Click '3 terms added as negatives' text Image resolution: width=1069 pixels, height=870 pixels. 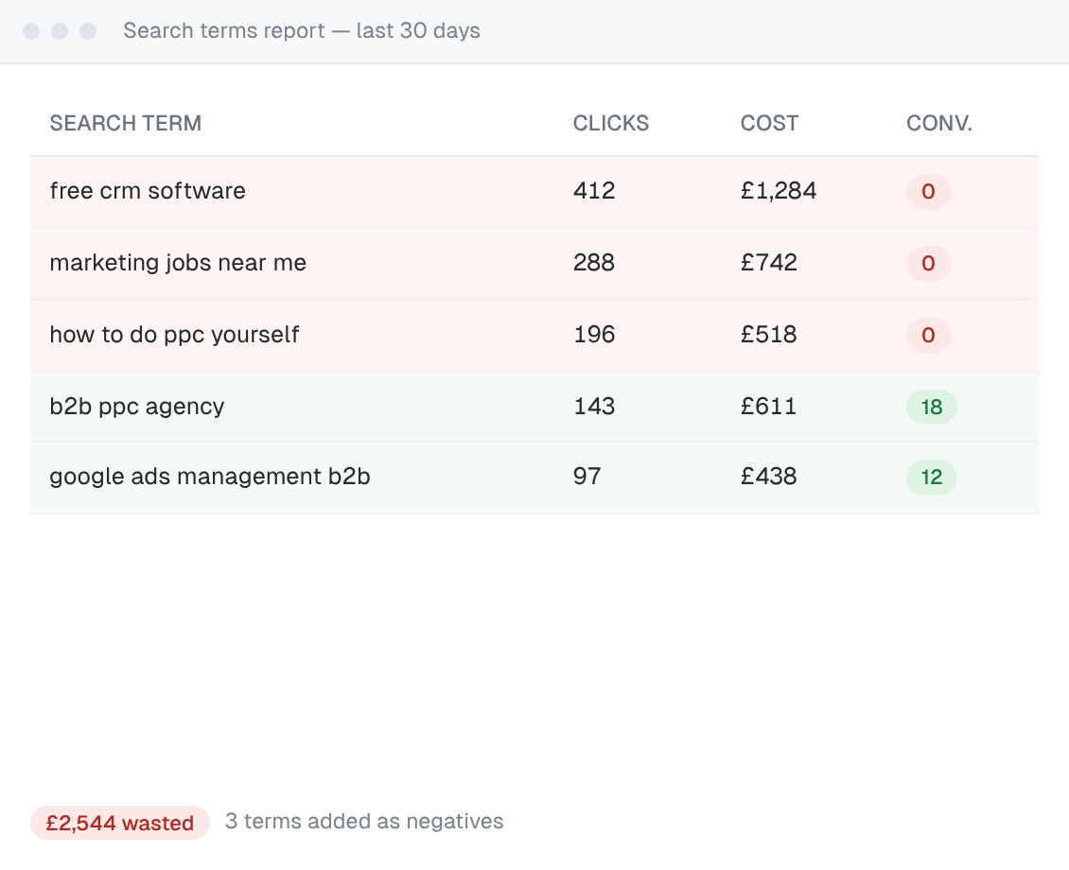coord(365,822)
